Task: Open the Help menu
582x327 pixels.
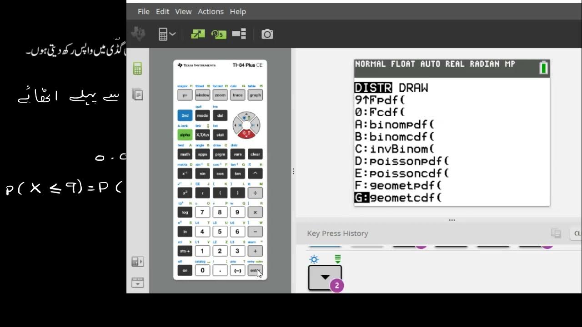Action: 238,11
